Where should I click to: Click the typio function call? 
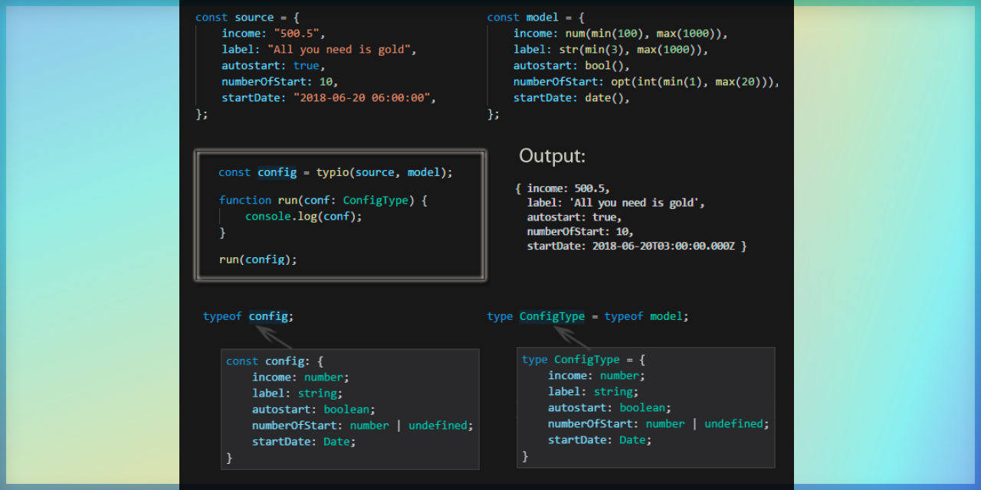pos(332,172)
